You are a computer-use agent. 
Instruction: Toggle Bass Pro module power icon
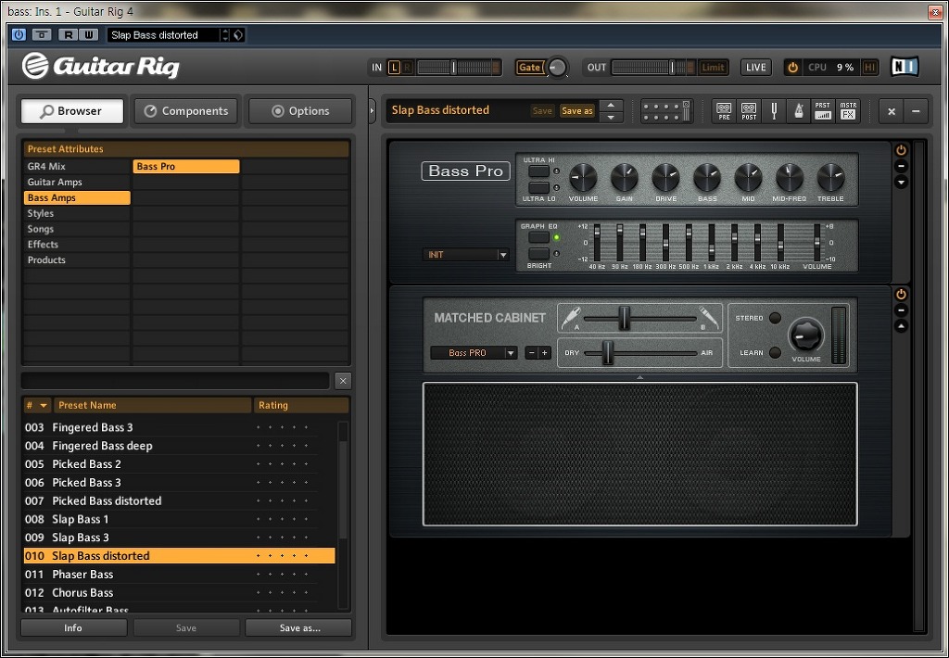(x=901, y=150)
